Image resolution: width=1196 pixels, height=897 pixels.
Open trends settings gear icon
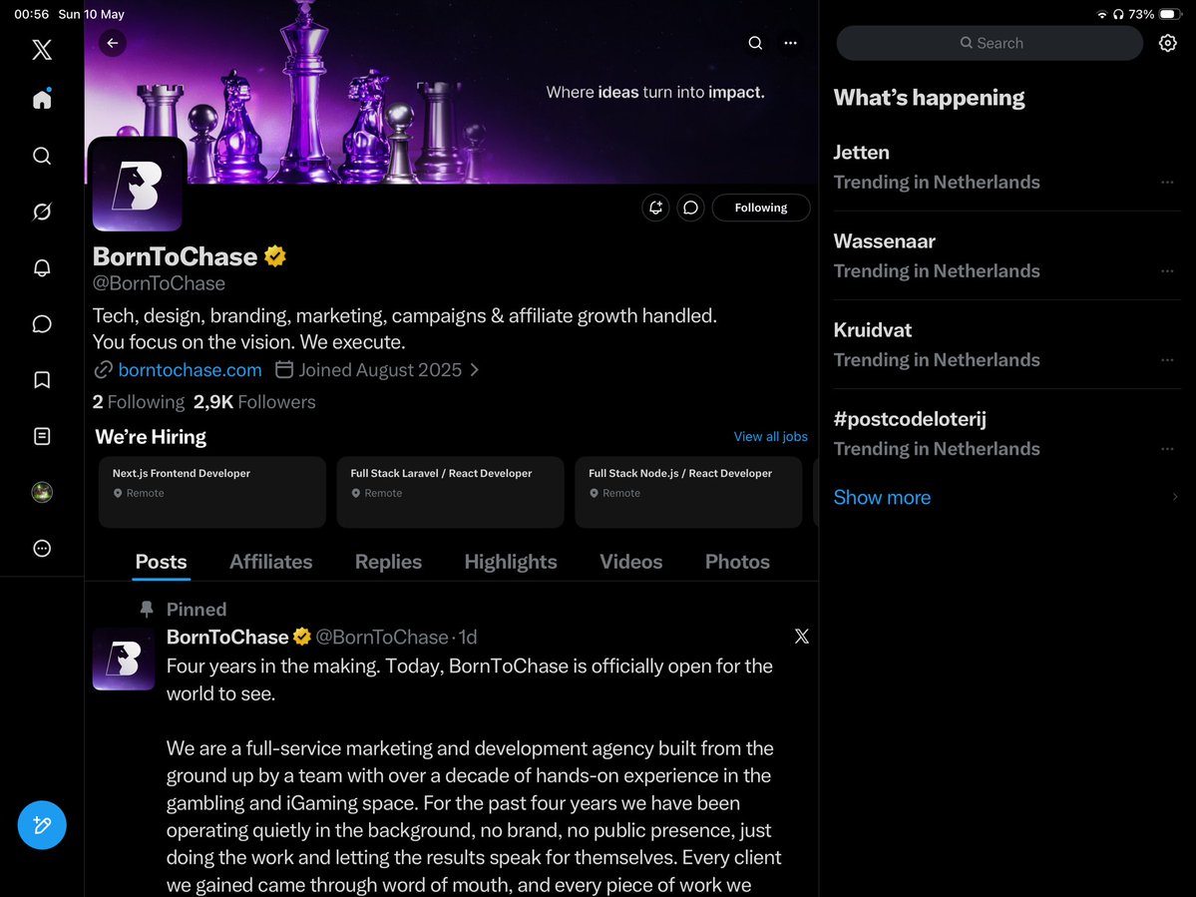coord(1167,43)
